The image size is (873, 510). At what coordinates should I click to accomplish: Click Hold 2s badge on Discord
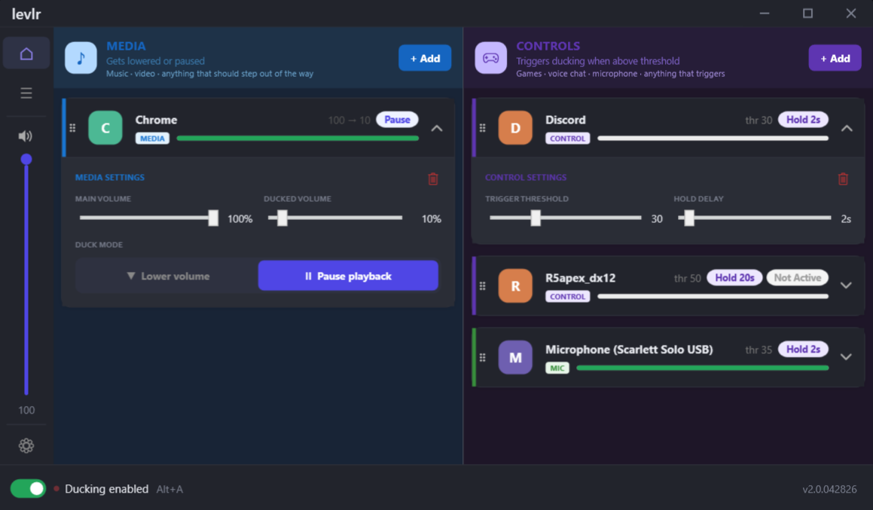click(803, 120)
